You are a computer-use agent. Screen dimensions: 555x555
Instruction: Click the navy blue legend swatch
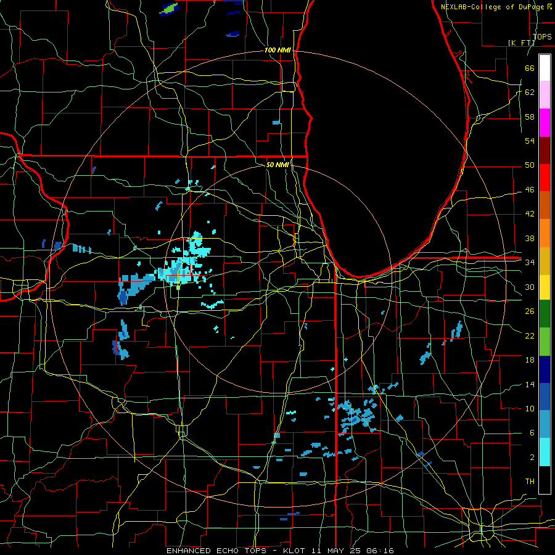545,369
